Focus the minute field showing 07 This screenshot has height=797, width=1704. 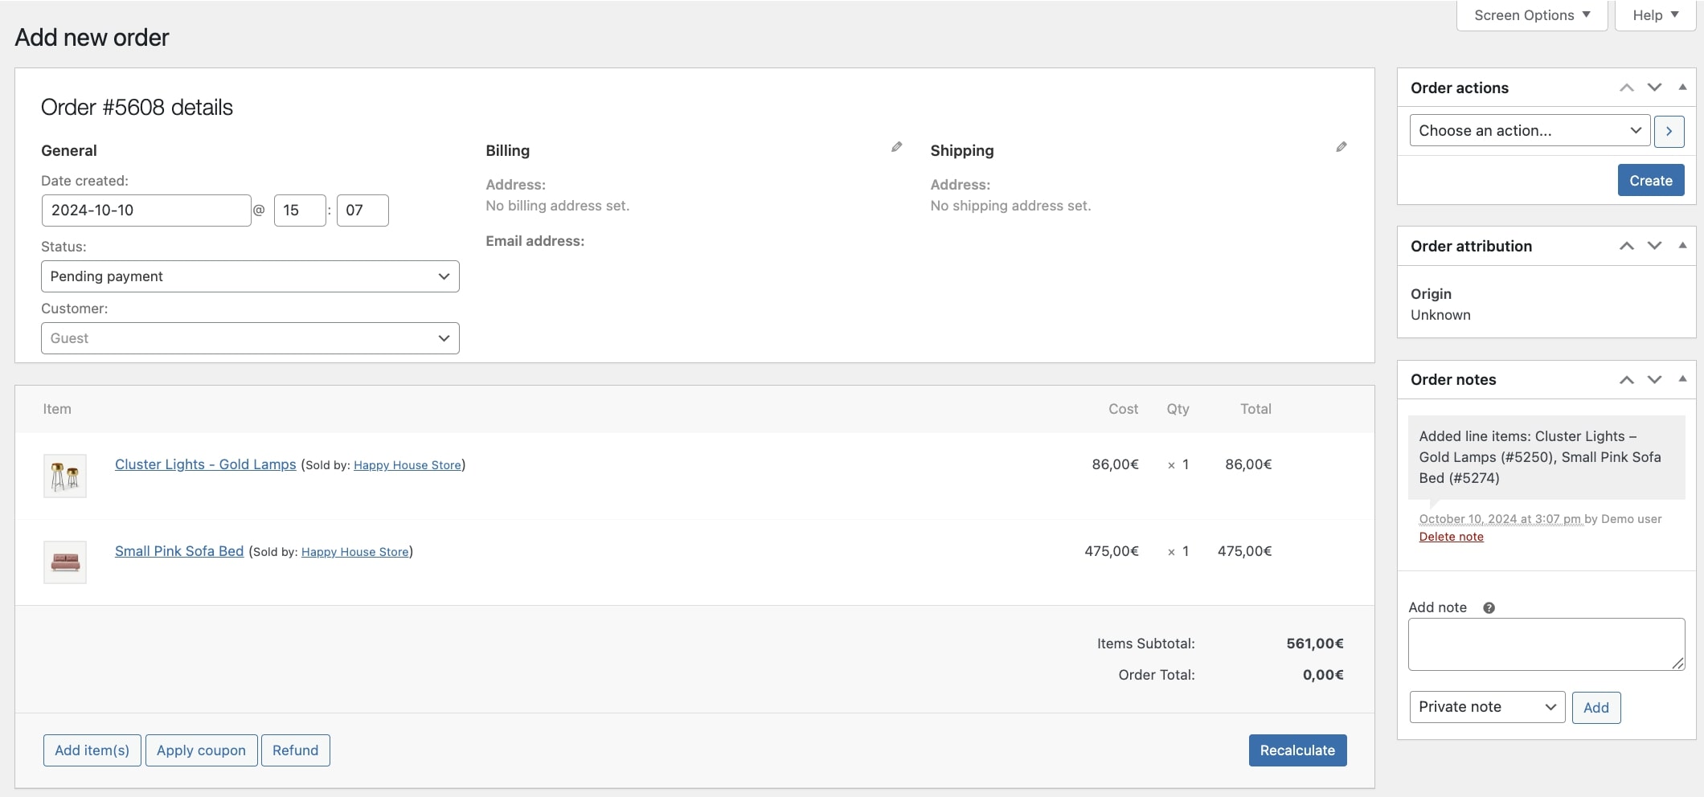pos(363,210)
